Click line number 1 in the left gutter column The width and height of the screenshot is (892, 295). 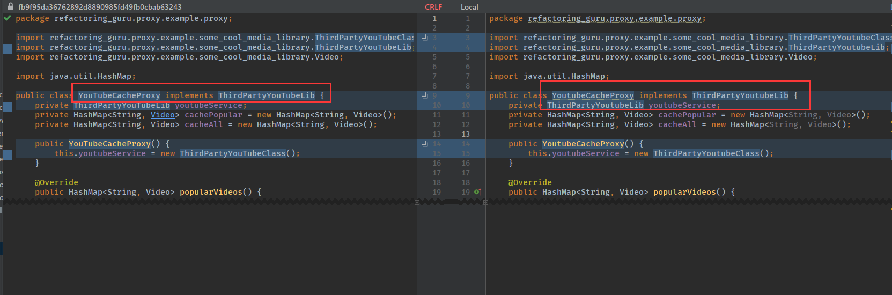[x=434, y=18]
